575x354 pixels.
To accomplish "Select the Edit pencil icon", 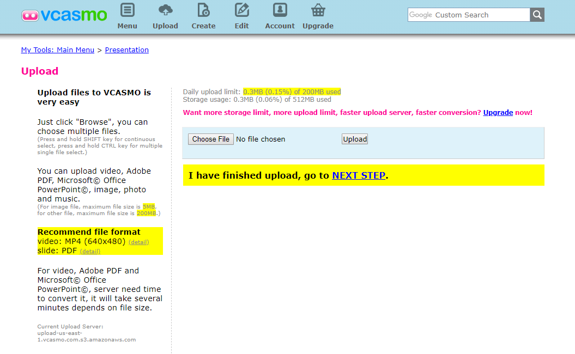I will click(241, 10).
